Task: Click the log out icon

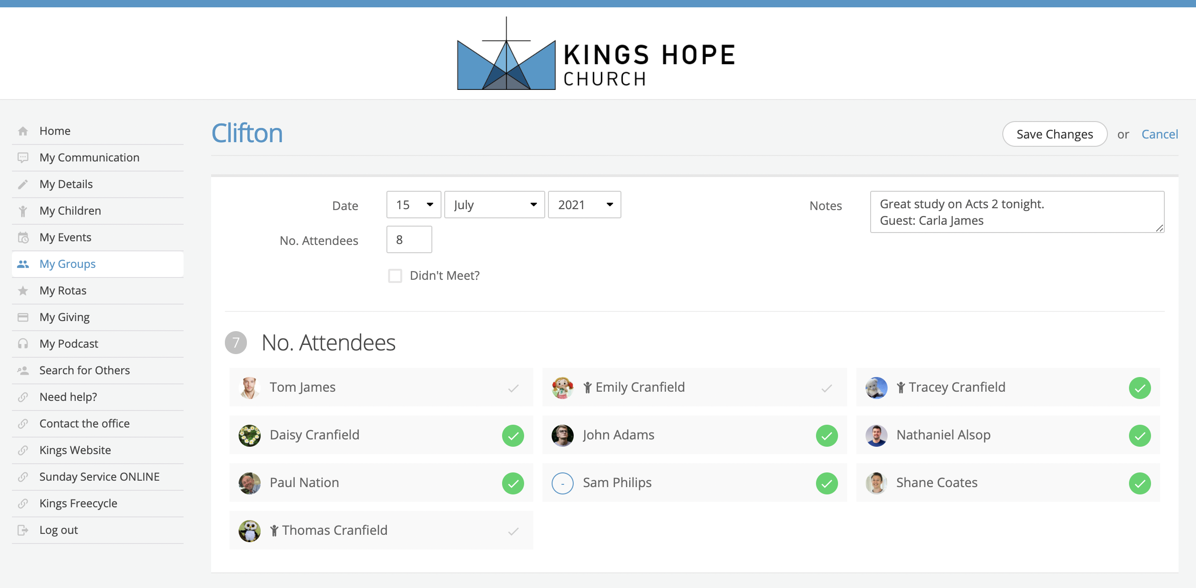Action: tap(23, 530)
